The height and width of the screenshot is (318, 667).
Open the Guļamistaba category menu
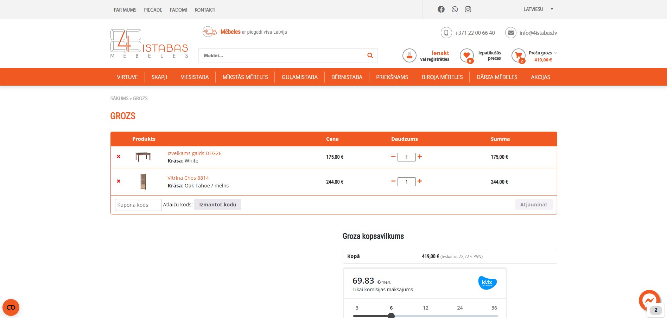point(299,77)
